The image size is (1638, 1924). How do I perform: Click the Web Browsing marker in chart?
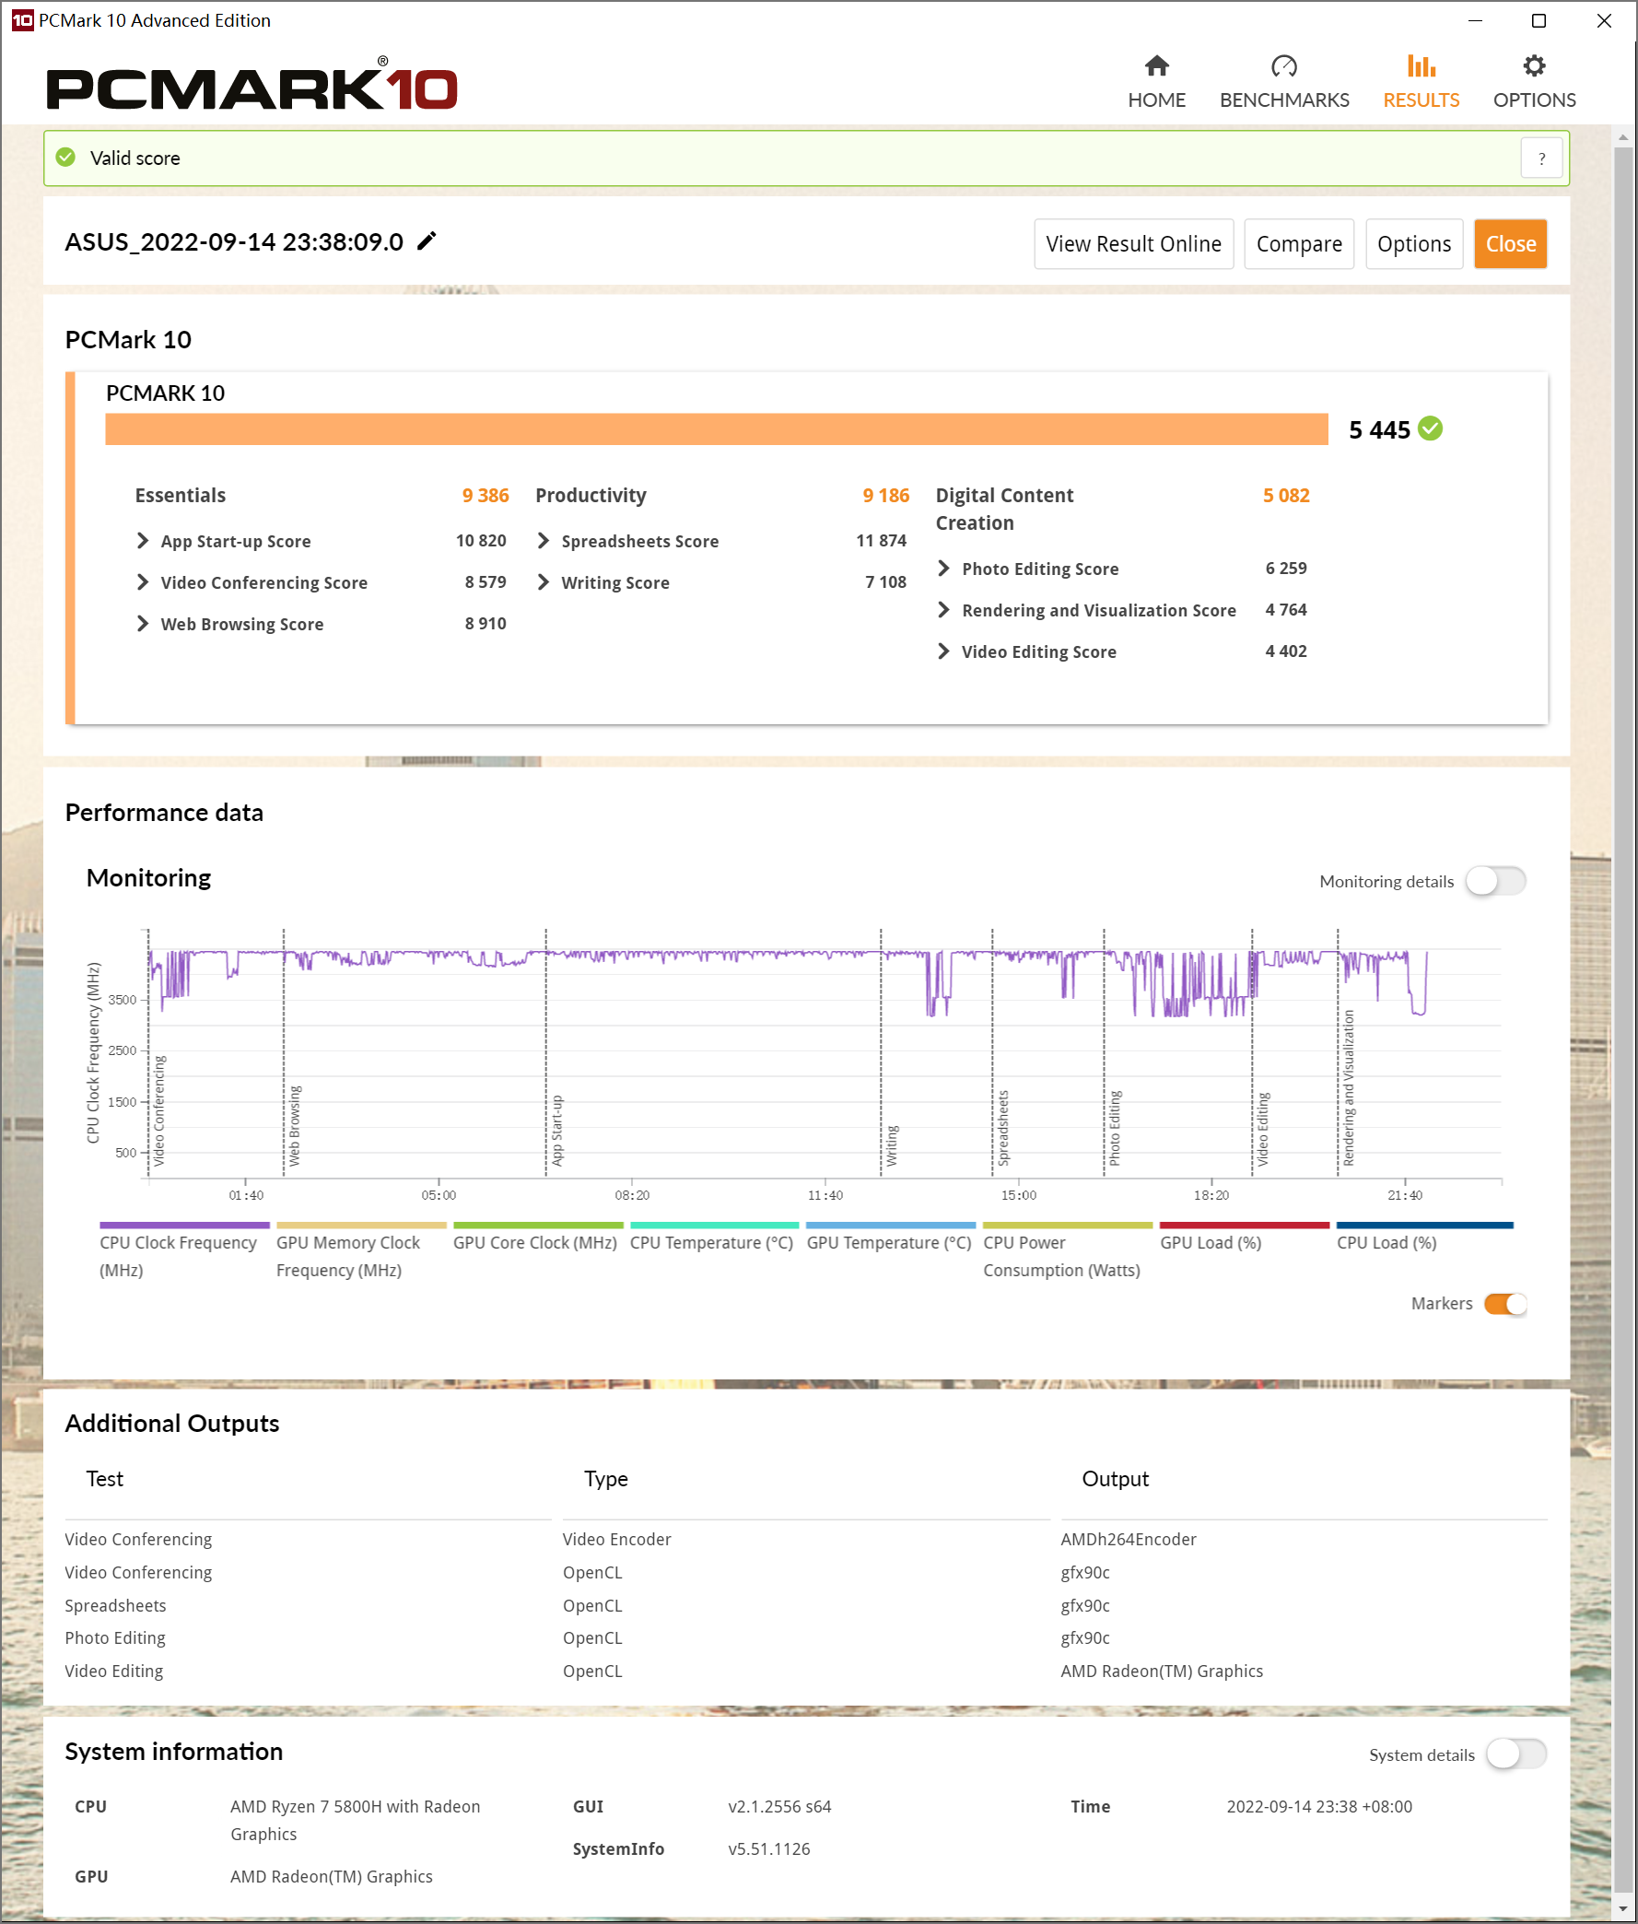pos(295,1125)
